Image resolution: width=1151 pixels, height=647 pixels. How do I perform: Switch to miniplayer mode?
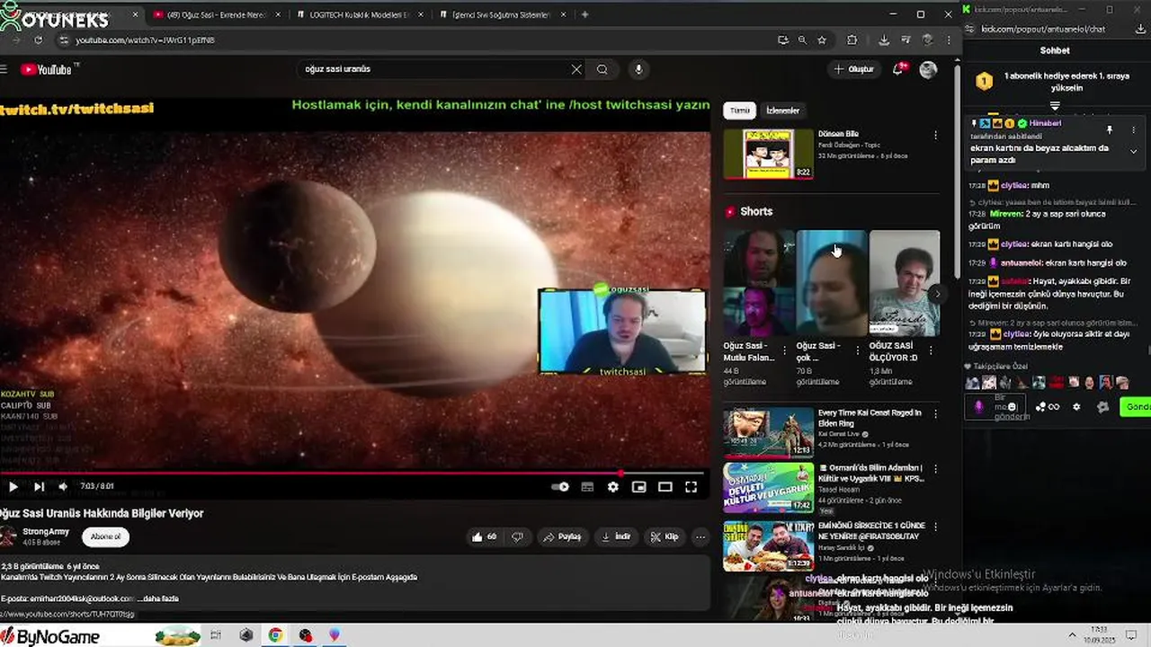(638, 487)
